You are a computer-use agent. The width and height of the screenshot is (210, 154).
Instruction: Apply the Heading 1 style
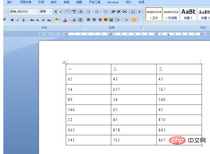click(188, 14)
